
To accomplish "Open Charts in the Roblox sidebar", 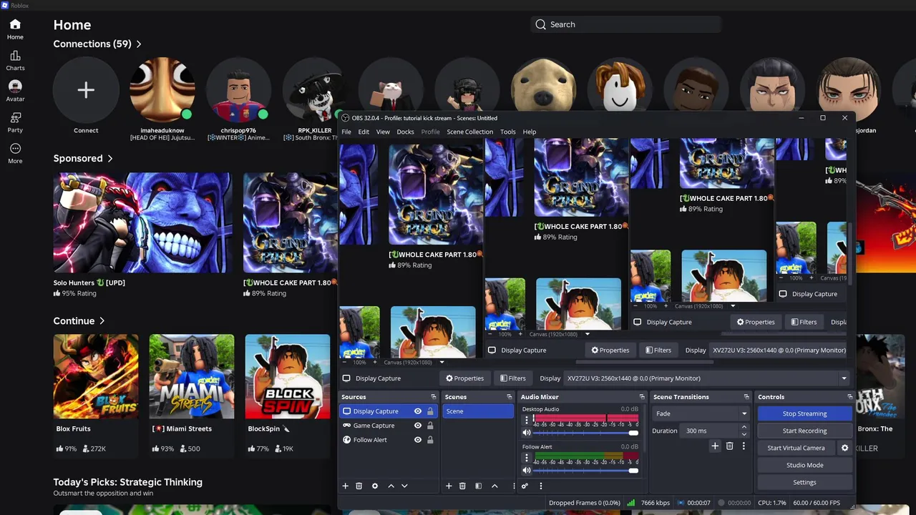I will pyautogui.click(x=15, y=61).
